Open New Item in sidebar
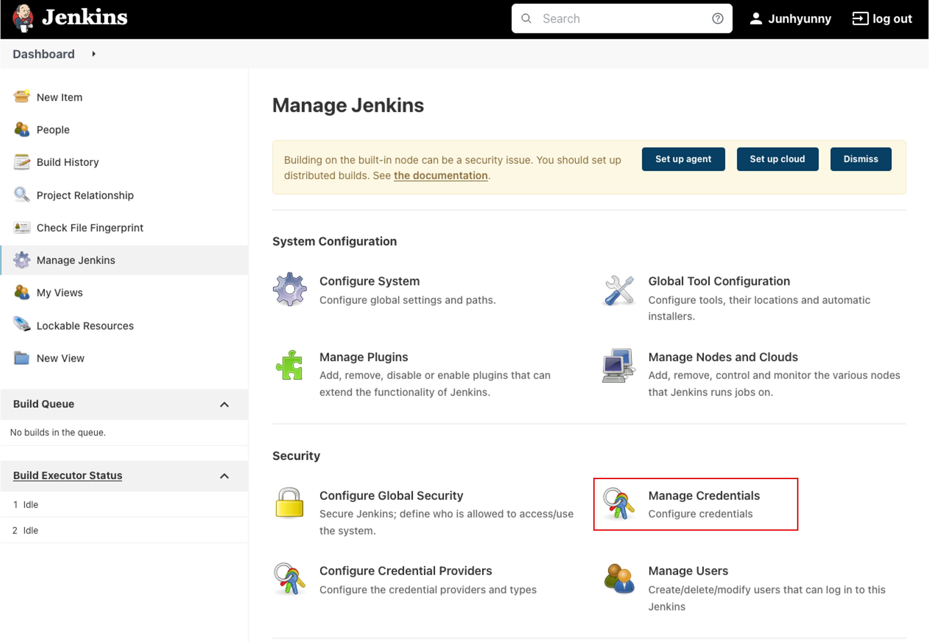 tap(60, 97)
